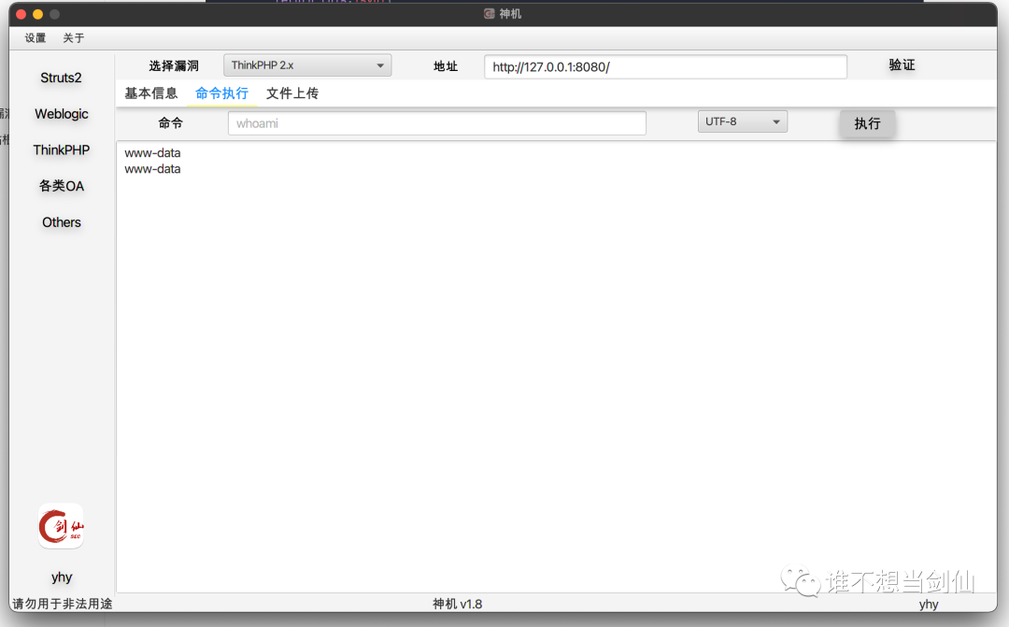The height and width of the screenshot is (627, 1009).
Task: Switch to the 文件上传 tab
Action: coord(292,93)
